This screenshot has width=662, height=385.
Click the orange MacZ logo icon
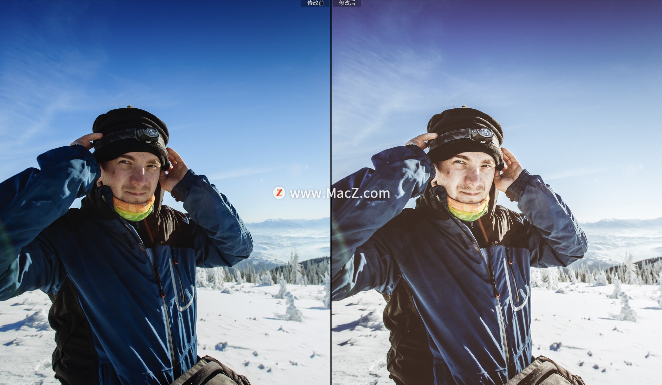pyautogui.click(x=279, y=193)
